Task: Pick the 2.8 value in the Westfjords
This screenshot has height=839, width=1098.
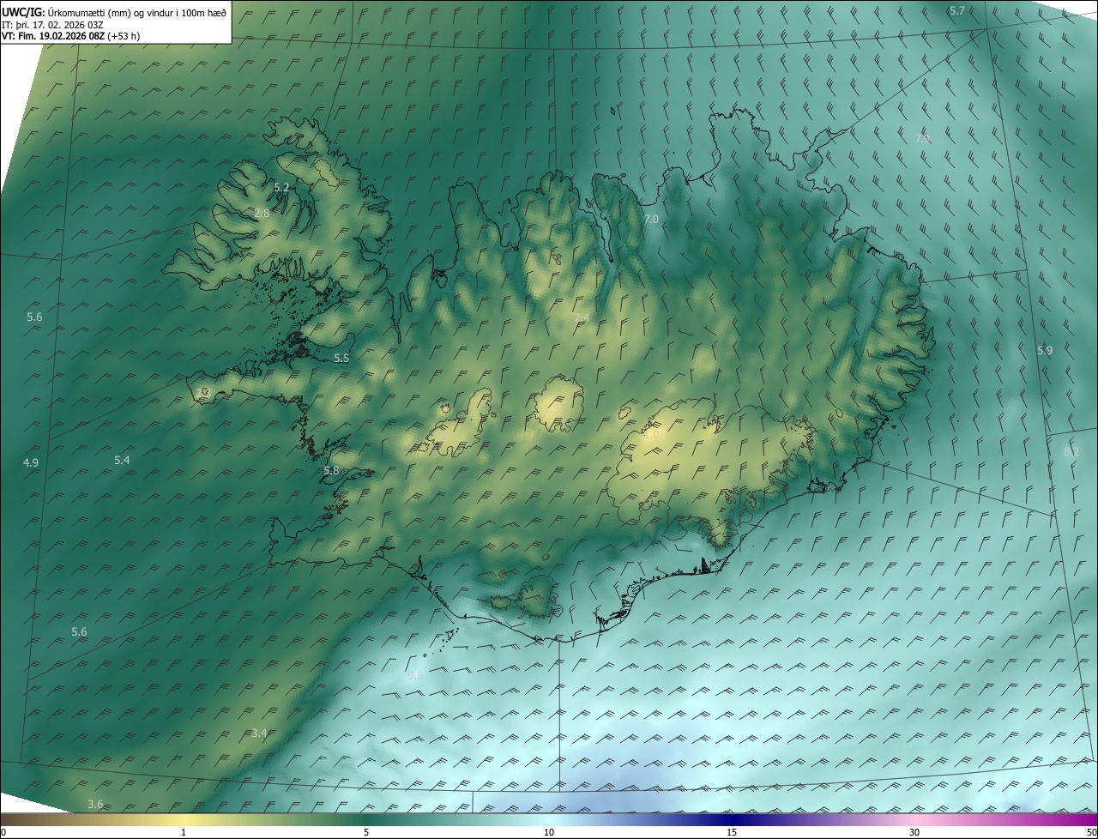Action: pos(262,213)
